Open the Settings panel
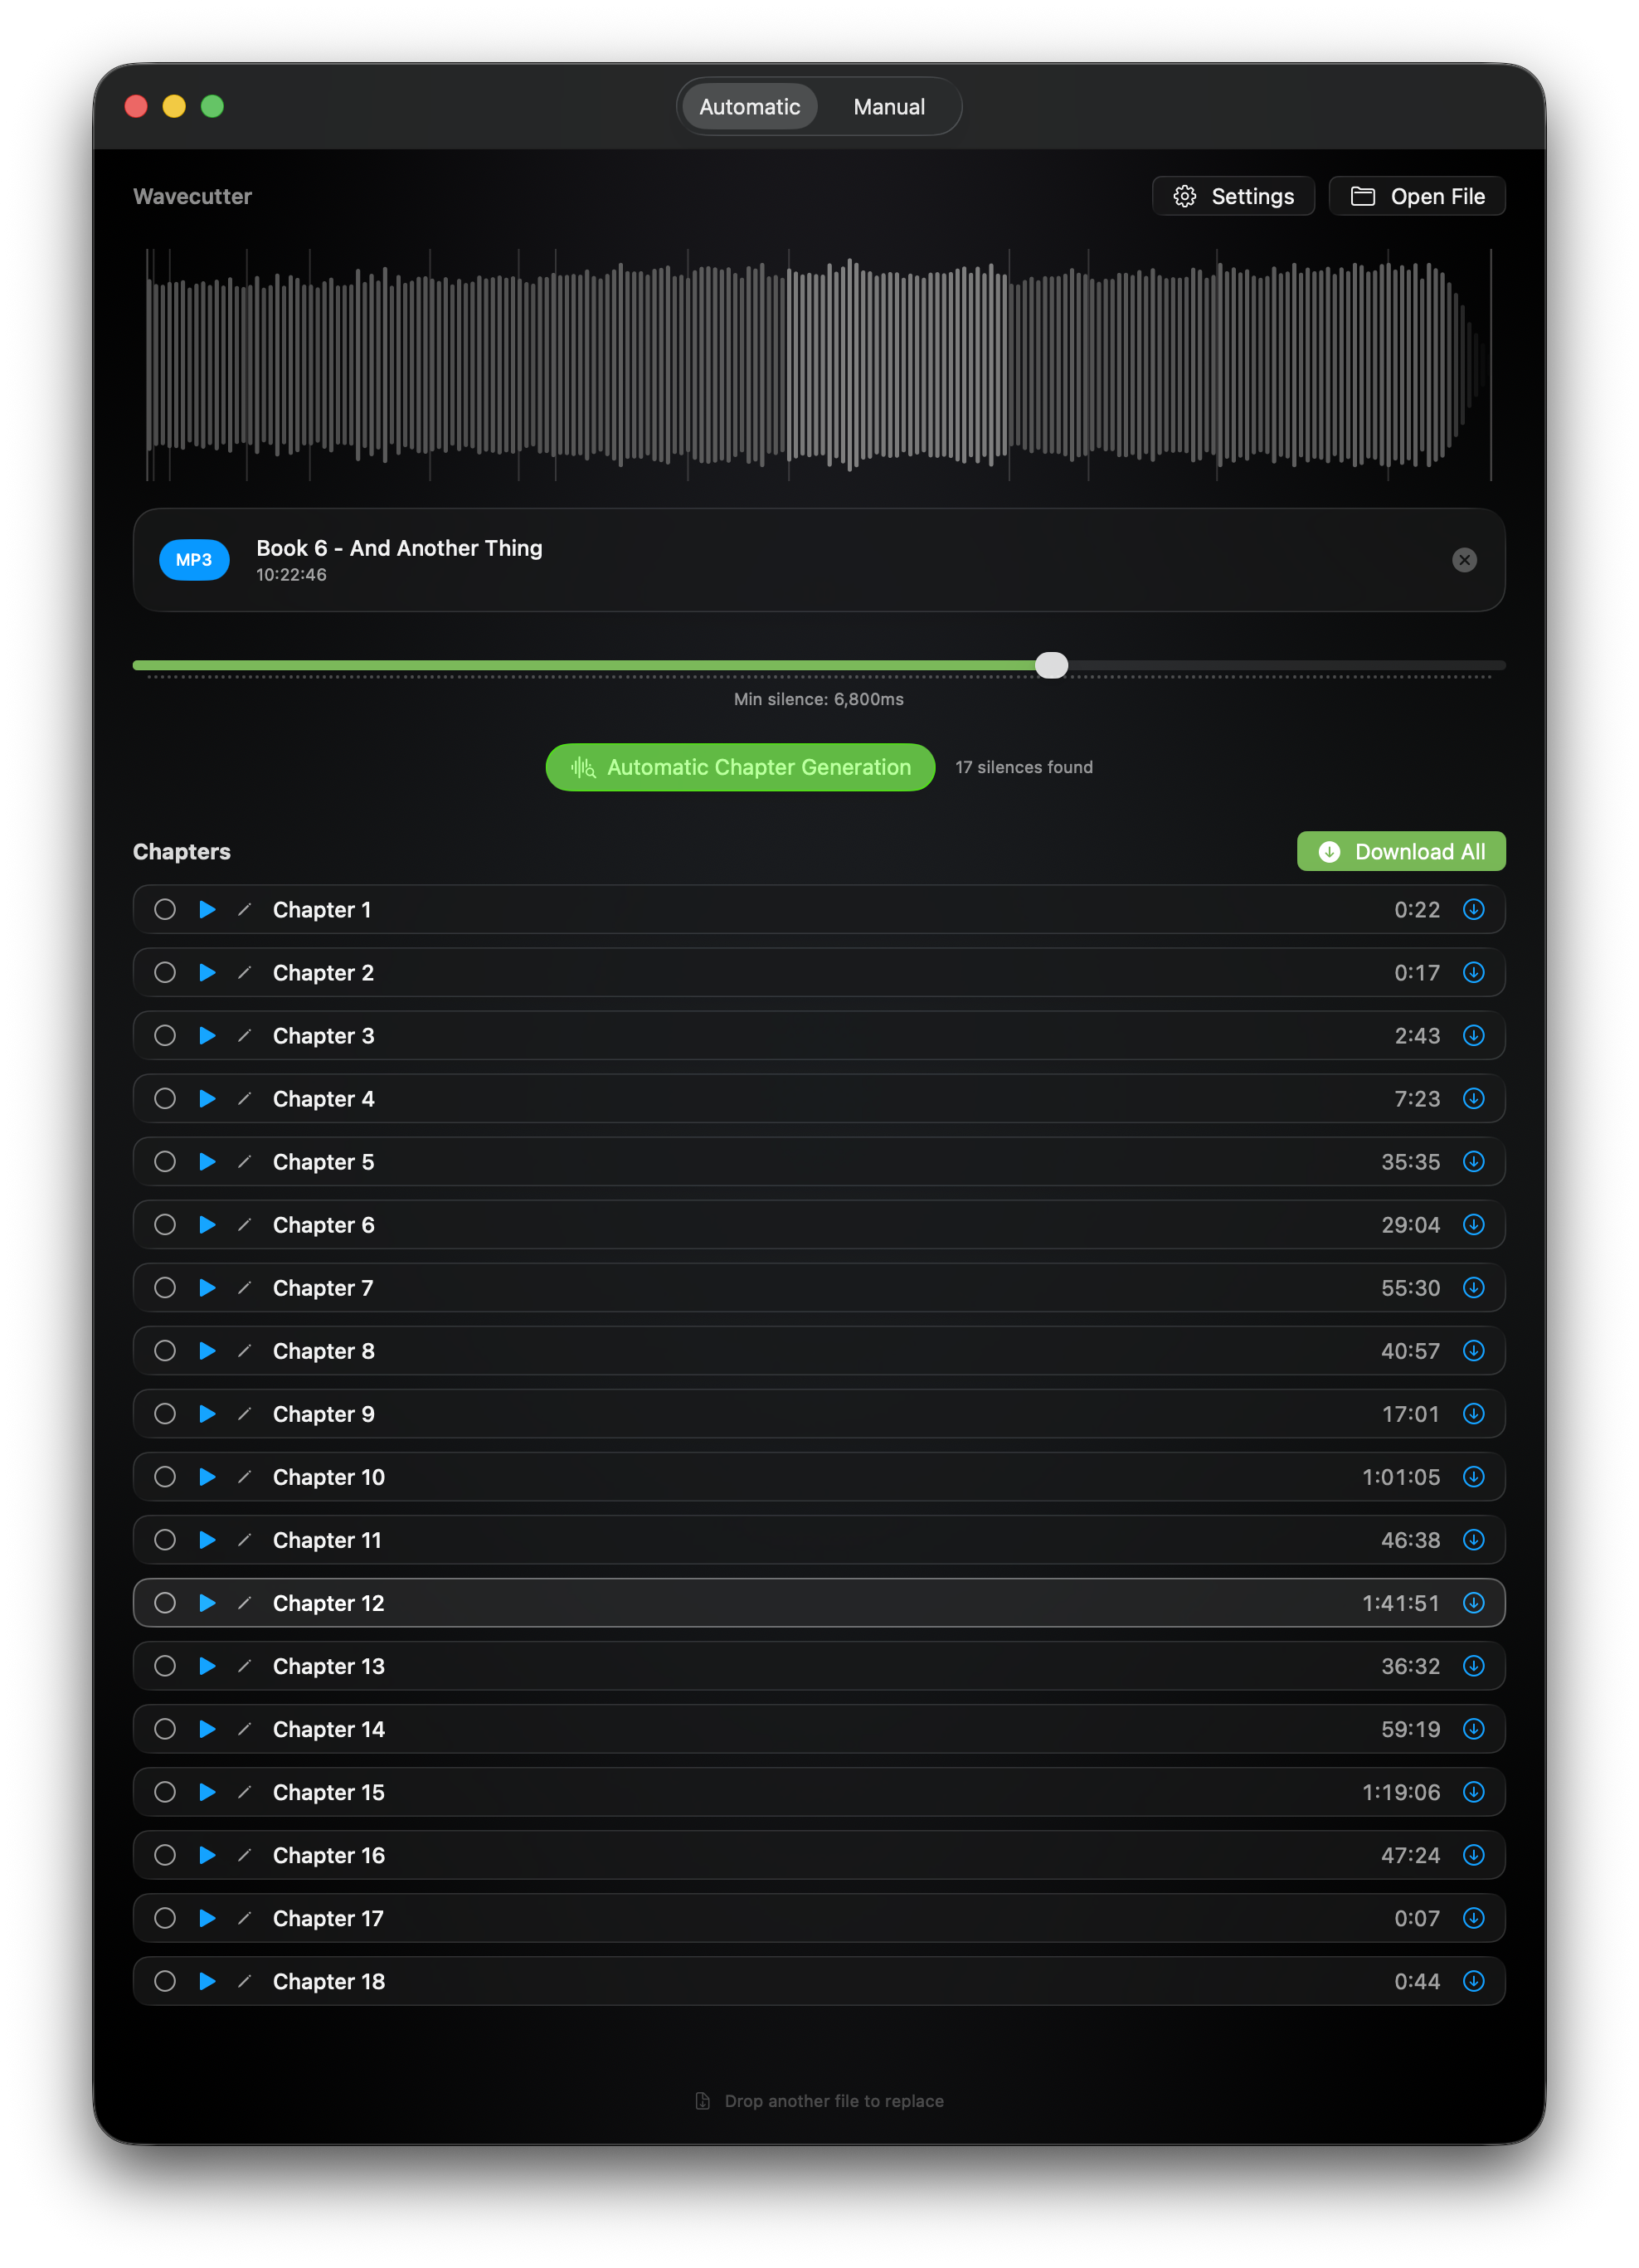 tap(1232, 196)
